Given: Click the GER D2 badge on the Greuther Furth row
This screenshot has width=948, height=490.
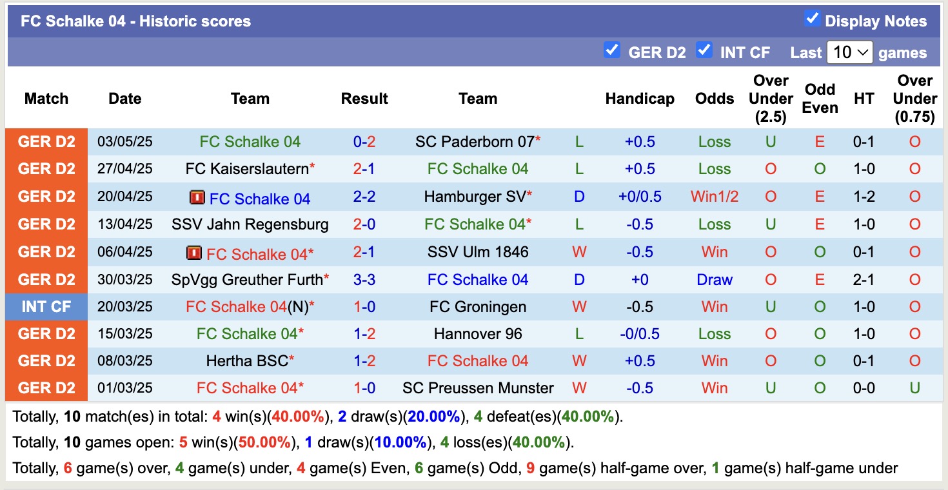Looking at the screenshot, I should [46, 279].
